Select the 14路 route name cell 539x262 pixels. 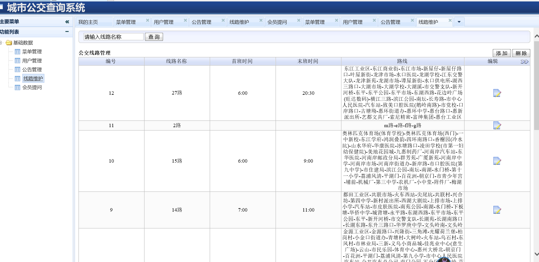[177, 210]
